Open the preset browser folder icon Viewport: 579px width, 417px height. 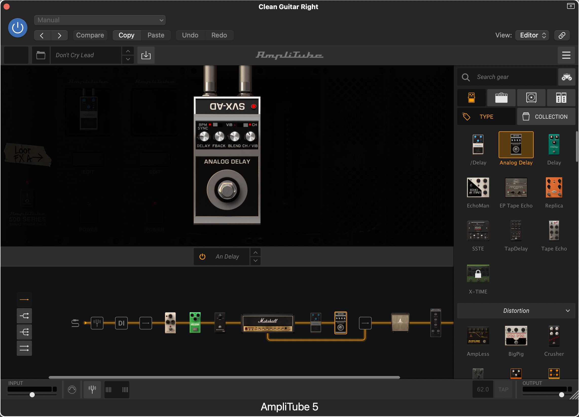coord(41,55)
